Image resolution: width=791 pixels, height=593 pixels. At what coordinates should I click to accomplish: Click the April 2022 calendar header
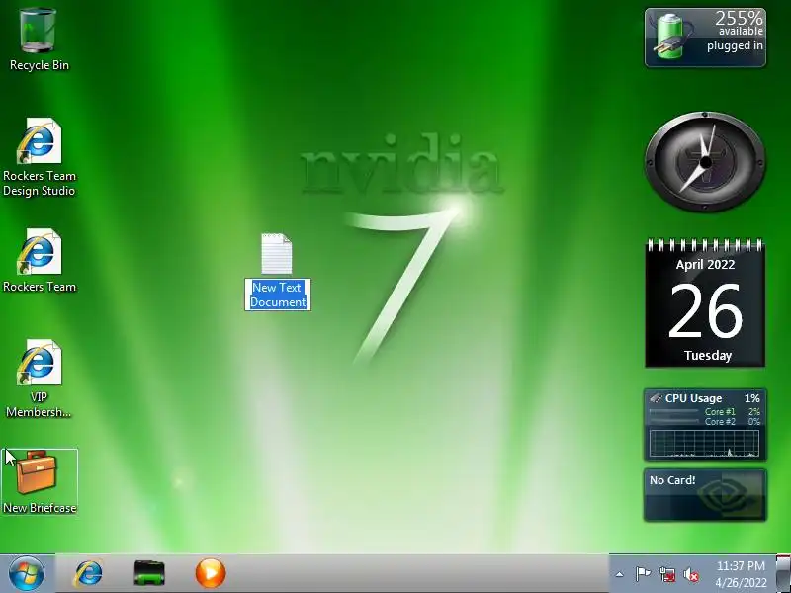point(705,264)
